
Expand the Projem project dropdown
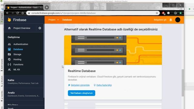54,20
